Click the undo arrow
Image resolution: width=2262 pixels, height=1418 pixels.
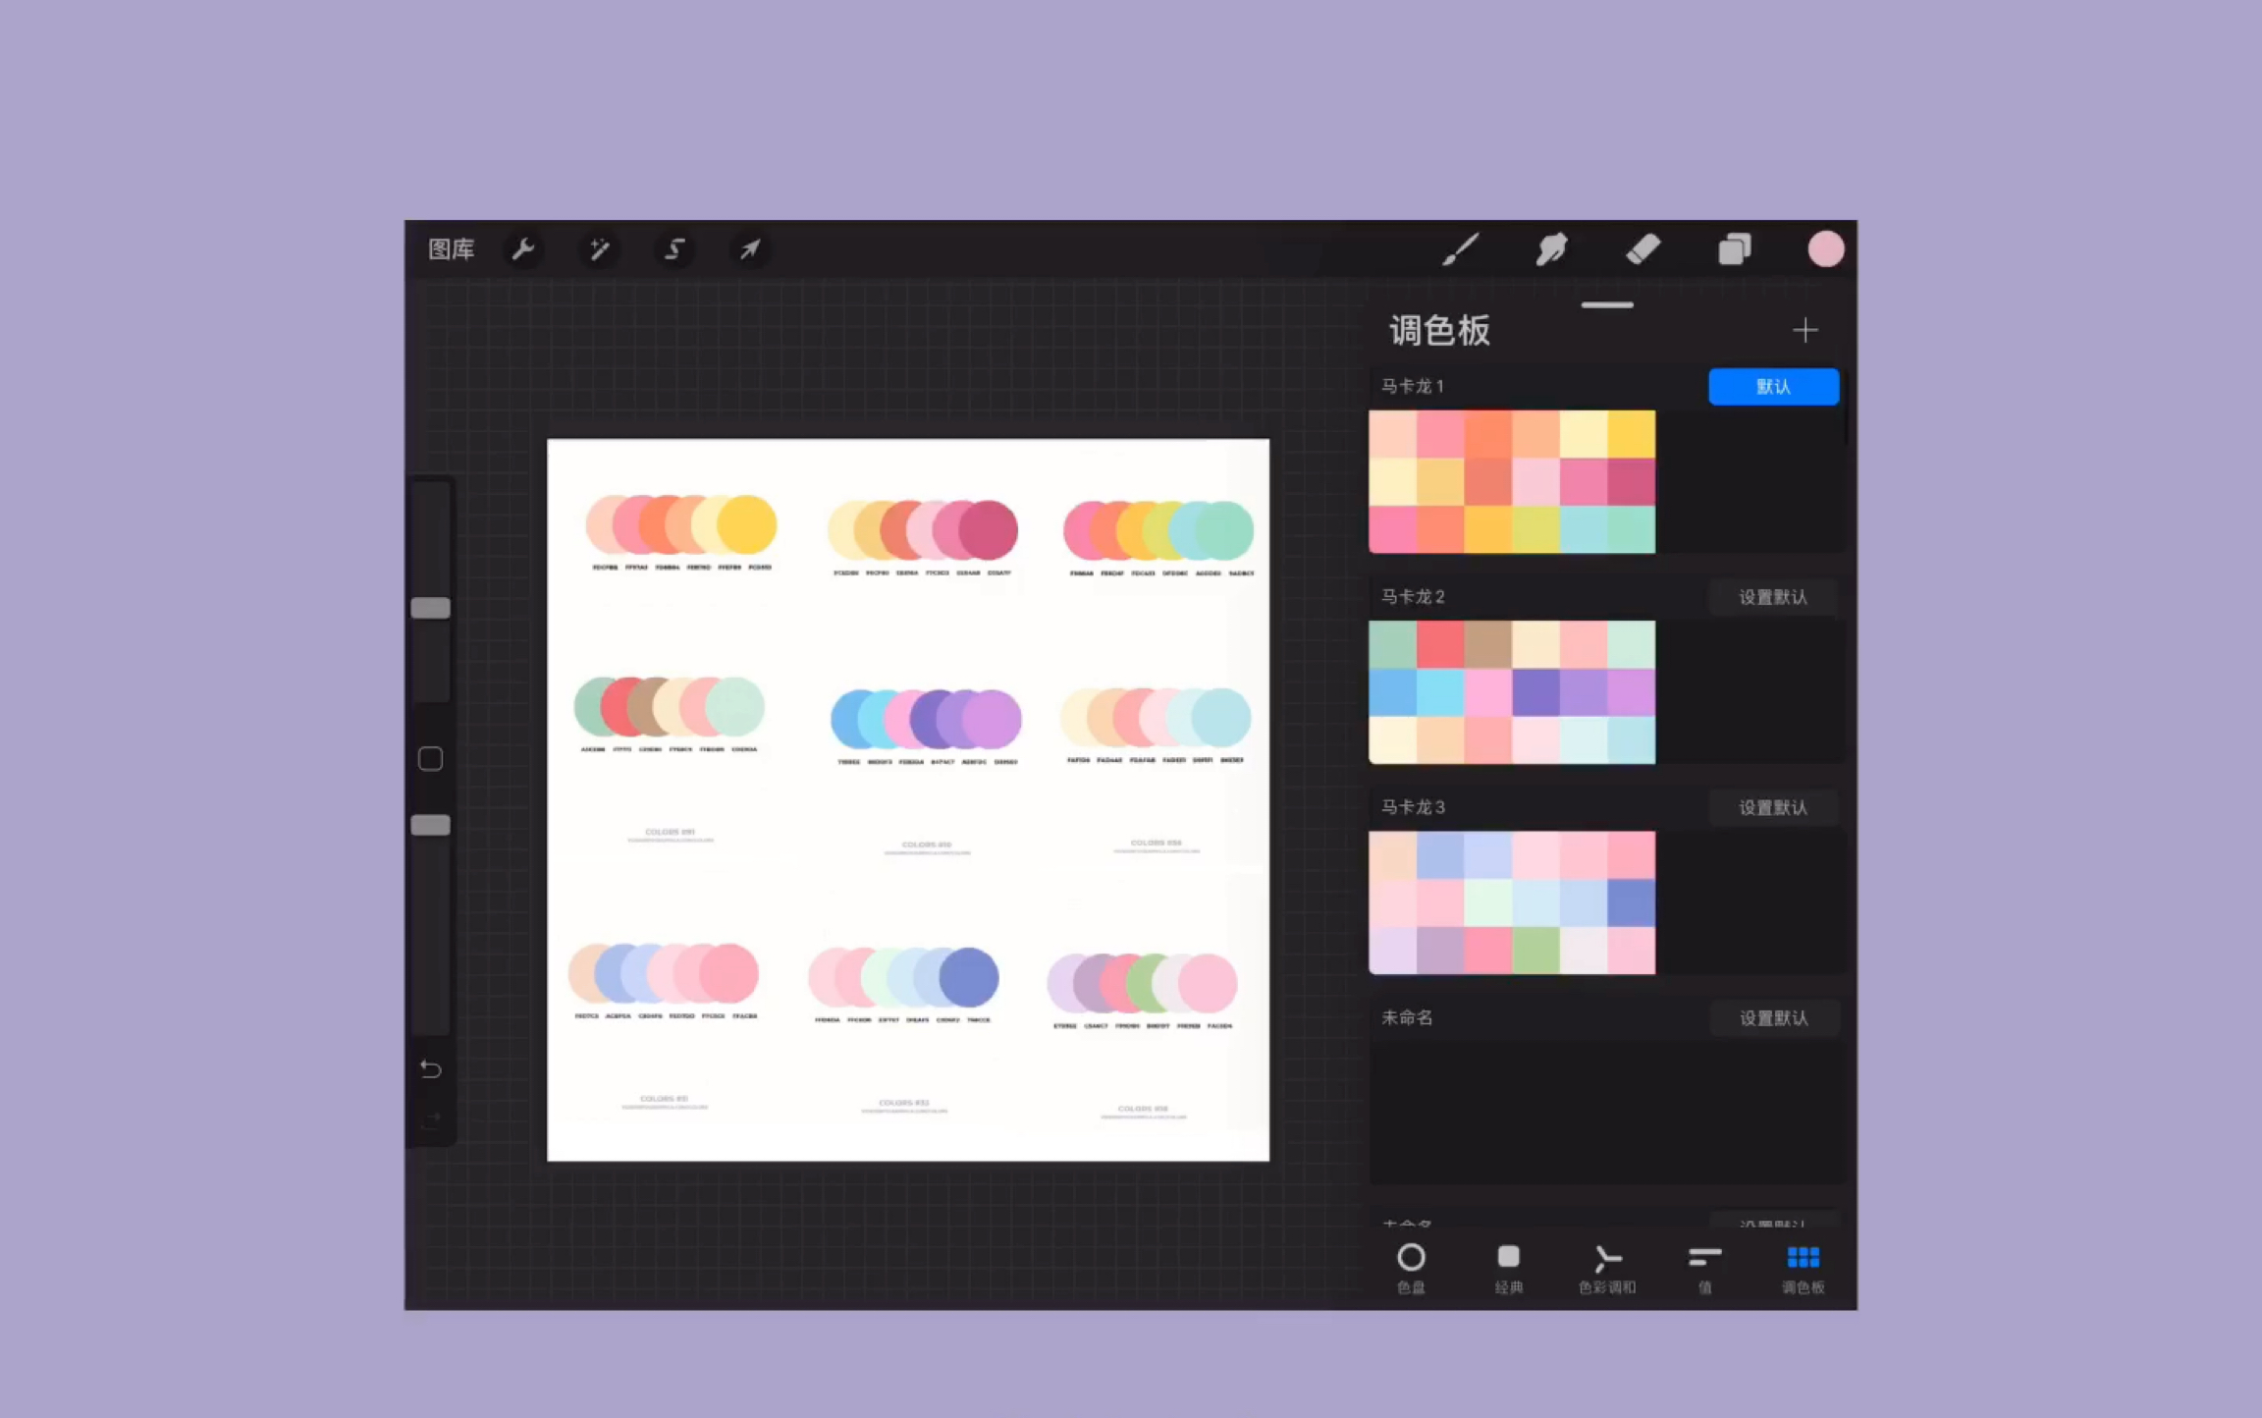pos(430,1068)
